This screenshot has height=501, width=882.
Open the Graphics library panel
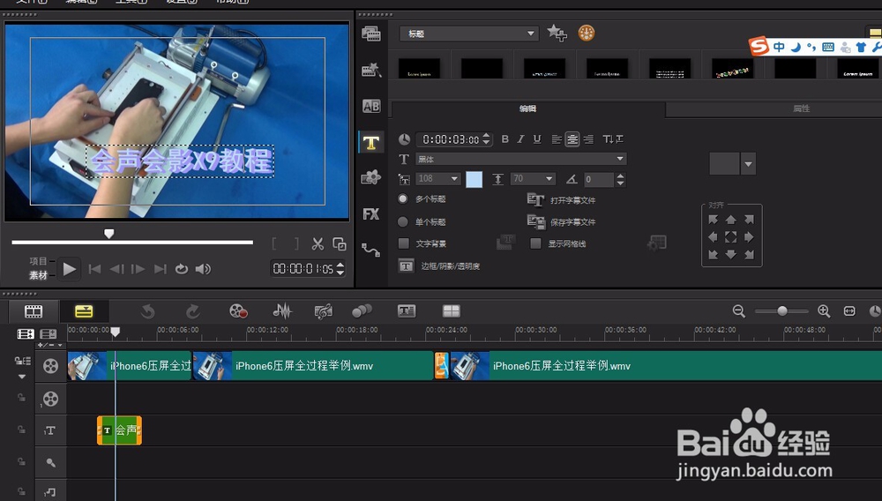click(370, 177)
